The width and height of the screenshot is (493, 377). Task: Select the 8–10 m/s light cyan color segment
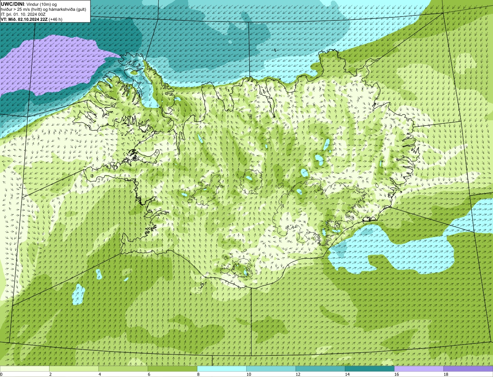[222, 369]
